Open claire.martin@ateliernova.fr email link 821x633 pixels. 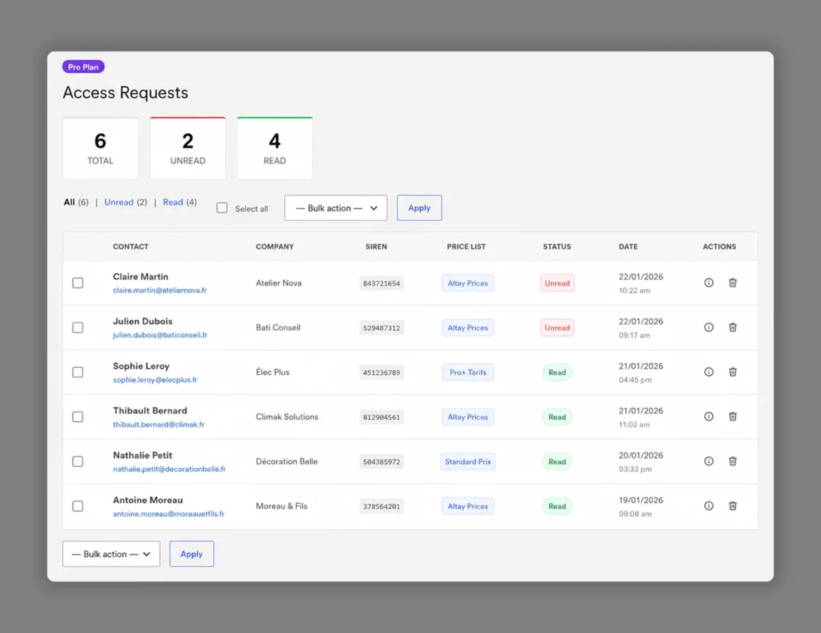click(x=160, y=290)
